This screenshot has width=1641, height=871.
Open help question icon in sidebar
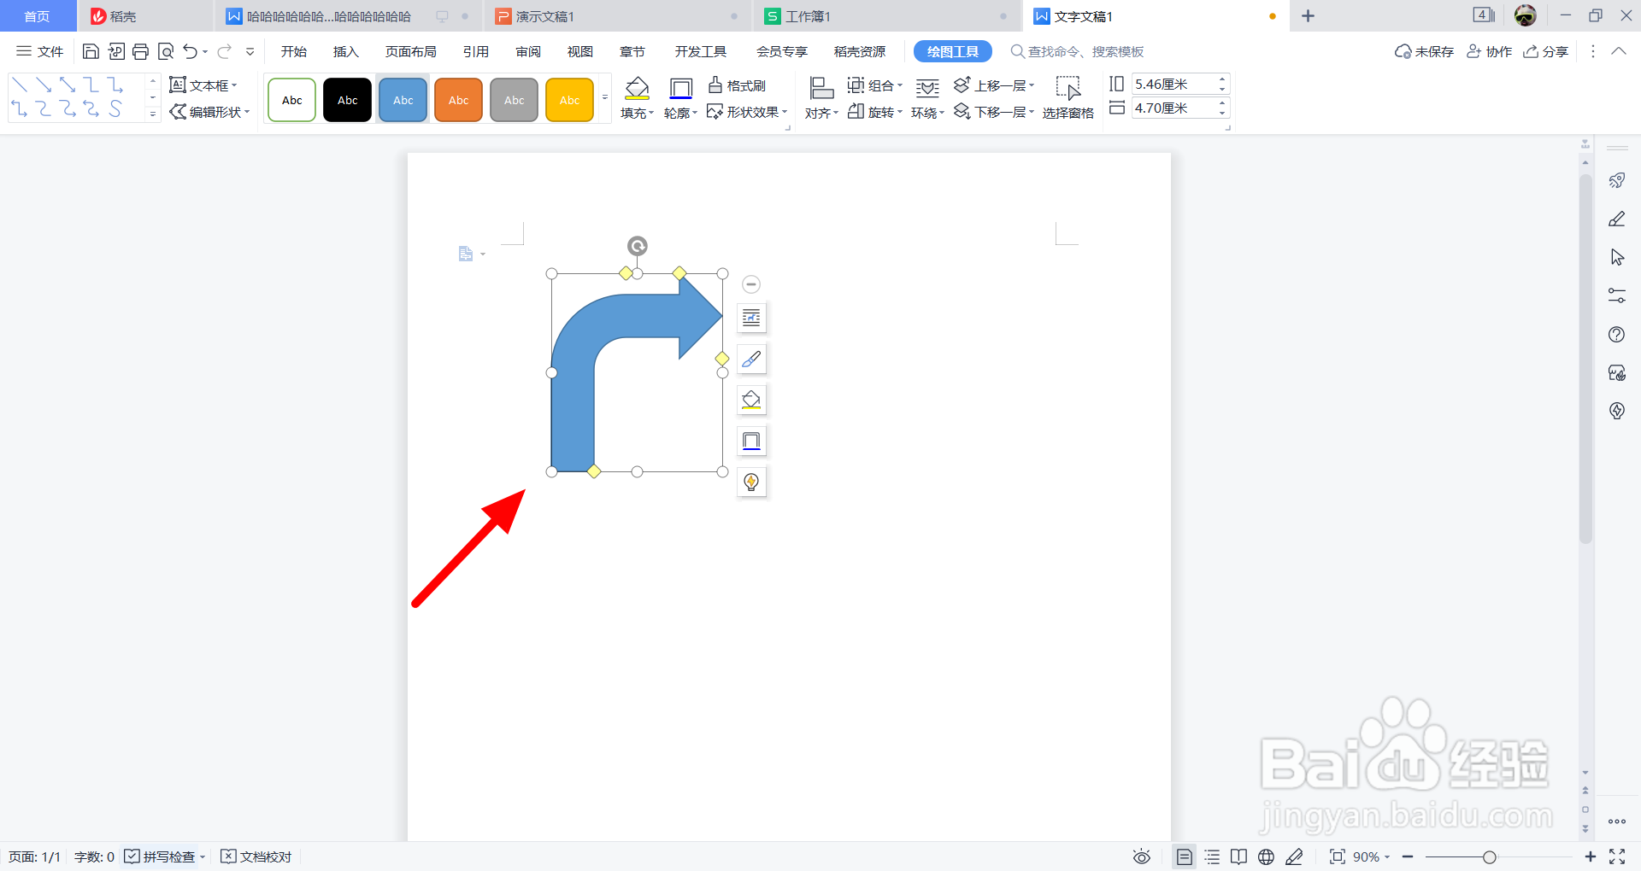coord(1616,335)
